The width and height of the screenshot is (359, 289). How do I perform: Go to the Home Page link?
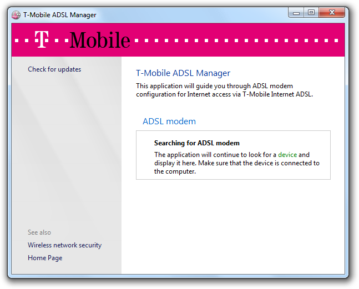45,258
